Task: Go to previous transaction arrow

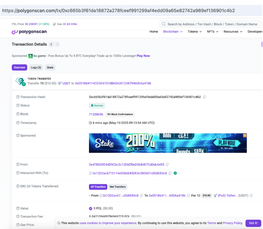Action: click(x=51, y=44)
